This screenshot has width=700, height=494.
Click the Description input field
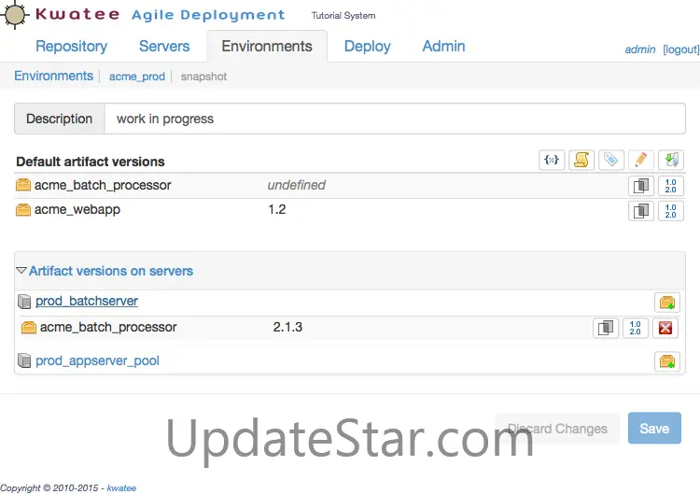click(395, 119)
